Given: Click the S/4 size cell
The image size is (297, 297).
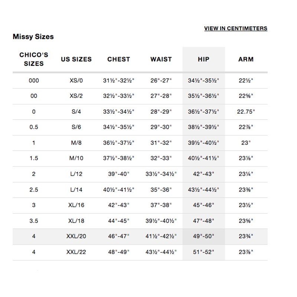Looking at the screenshot, I should (x=76, y=112).
